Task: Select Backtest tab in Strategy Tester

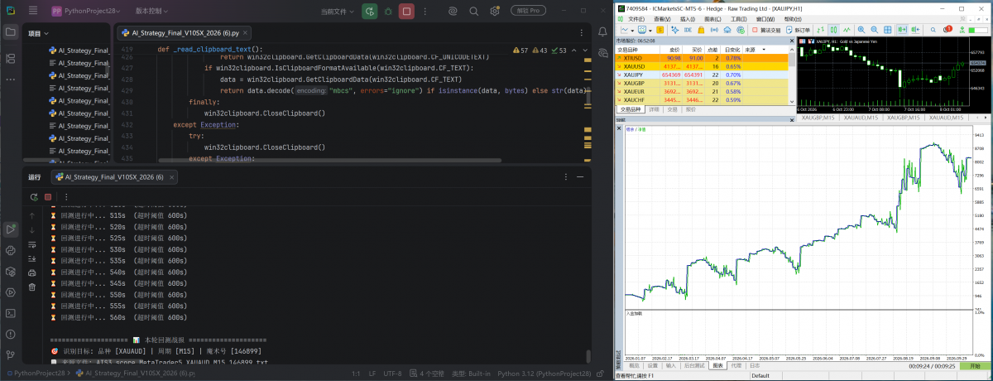Action: pyautogui.click(x=693, y=365)
